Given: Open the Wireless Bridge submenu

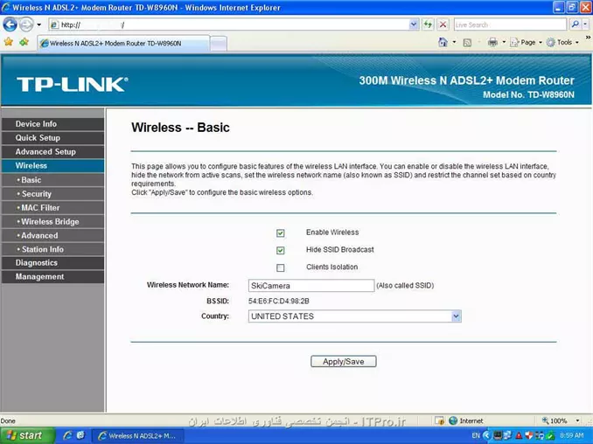Looking at the screenshot, I should click(x=52, y=222).
